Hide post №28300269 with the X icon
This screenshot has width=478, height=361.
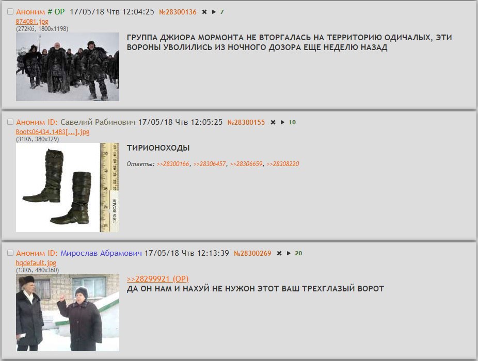279,253
